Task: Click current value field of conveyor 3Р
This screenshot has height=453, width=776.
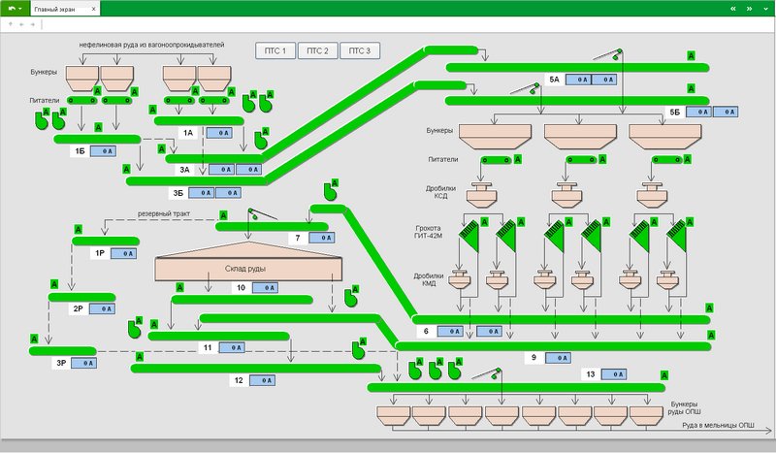Action: (83, 363)
